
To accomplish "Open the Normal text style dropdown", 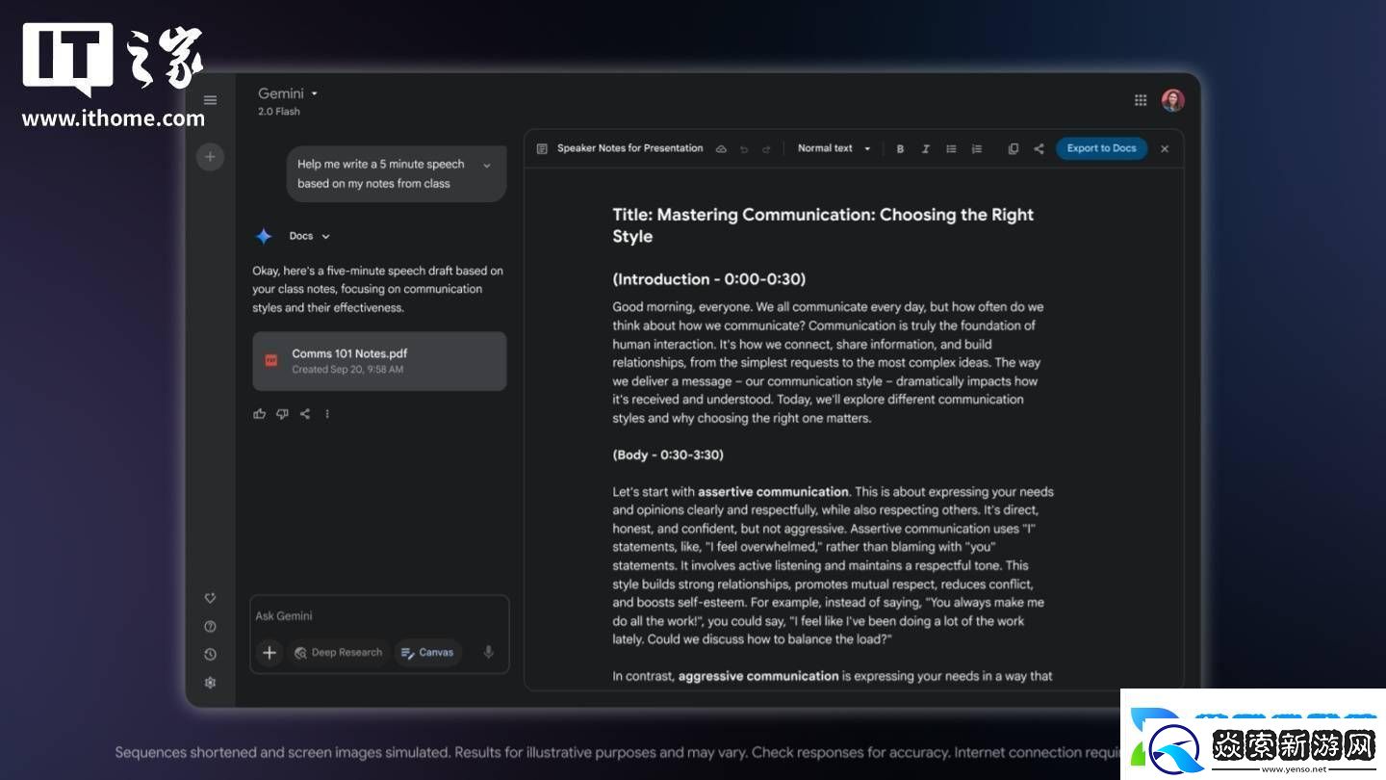I will [x=834, y=149].
